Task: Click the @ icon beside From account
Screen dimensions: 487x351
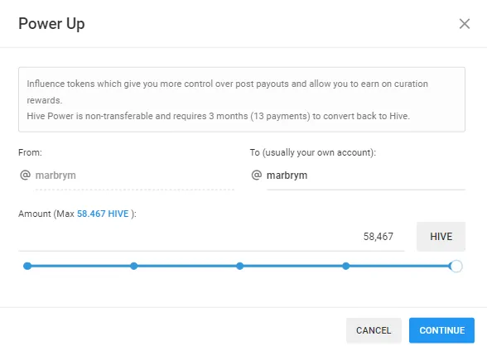Action: (25, 175)
